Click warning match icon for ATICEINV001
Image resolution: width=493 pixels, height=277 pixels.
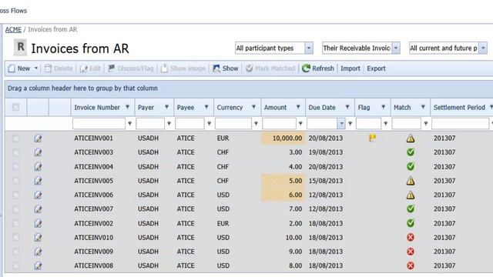tap(411, 138)
